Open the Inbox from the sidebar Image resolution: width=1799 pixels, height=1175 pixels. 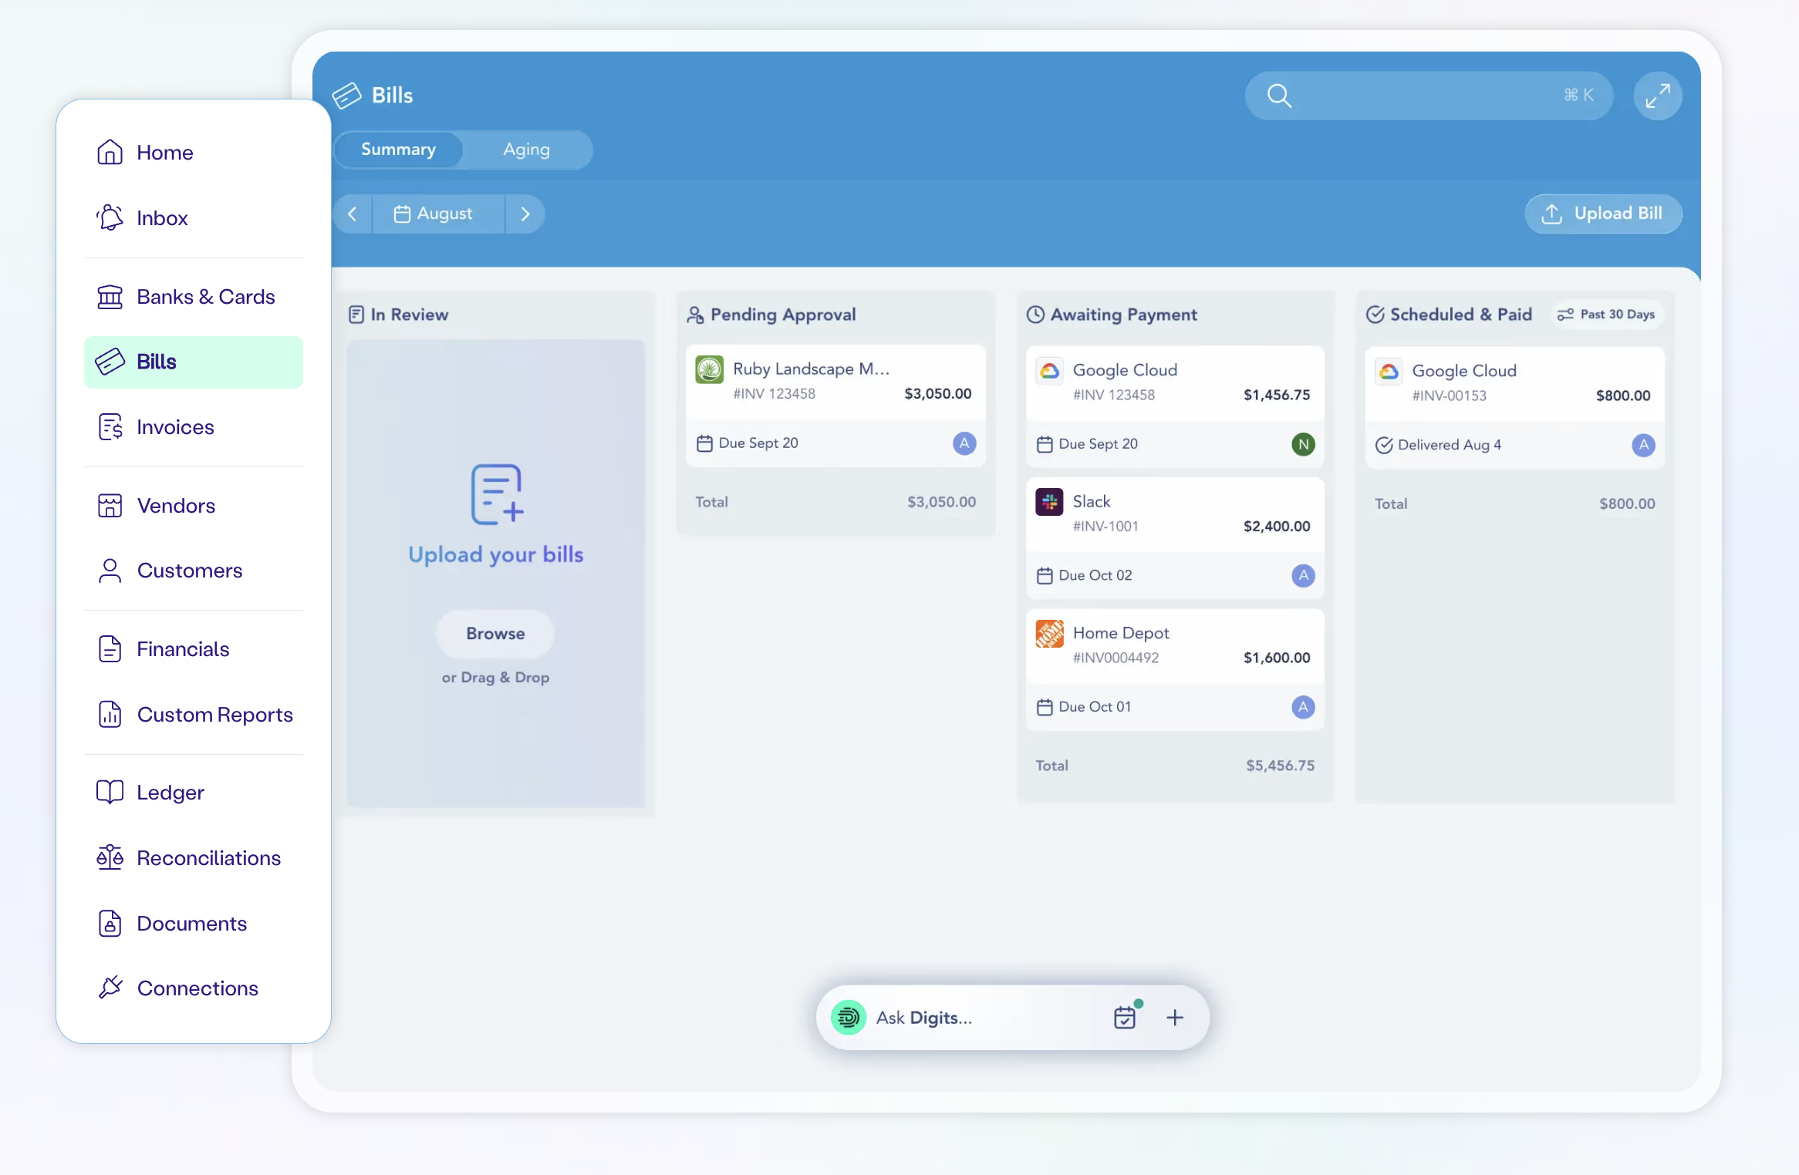coord(161,217)
